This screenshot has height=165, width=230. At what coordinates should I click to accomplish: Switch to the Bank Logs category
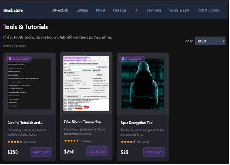120,10
